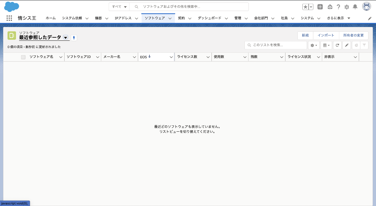Expand the さらに表示 menu

point(338,18)
